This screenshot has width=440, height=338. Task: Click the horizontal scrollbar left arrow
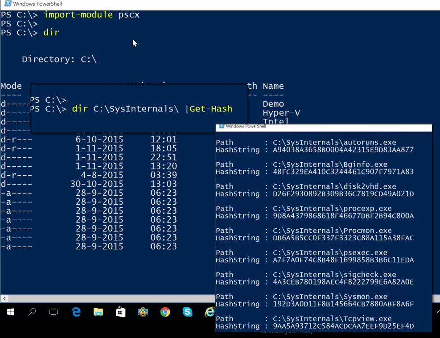pos(4,298)
